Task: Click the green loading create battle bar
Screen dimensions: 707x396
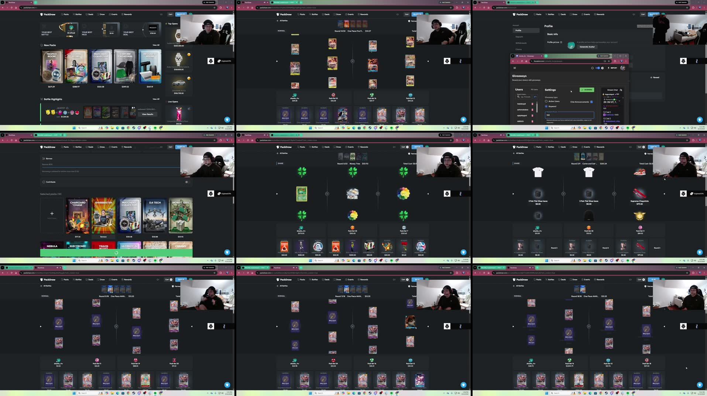Action: [116, 253]
